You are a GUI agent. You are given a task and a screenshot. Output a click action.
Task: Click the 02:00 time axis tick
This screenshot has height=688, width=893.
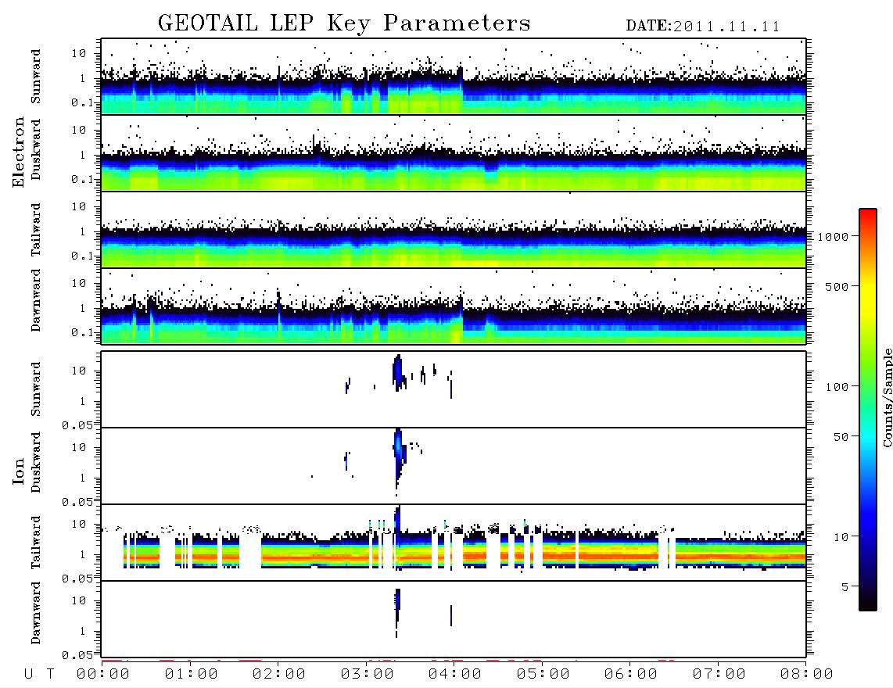click(x=279, y=675)
